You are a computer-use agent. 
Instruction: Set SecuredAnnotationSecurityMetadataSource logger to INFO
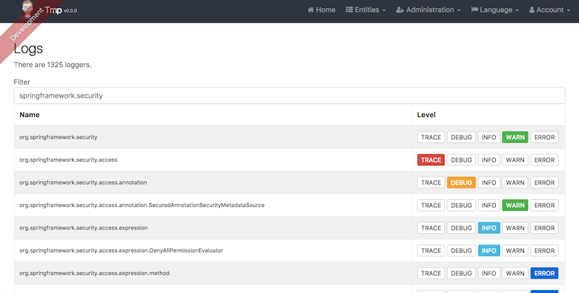click(489, 206)
